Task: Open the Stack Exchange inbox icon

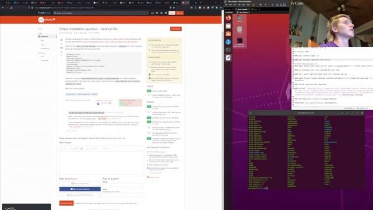Action: point(153,13)
